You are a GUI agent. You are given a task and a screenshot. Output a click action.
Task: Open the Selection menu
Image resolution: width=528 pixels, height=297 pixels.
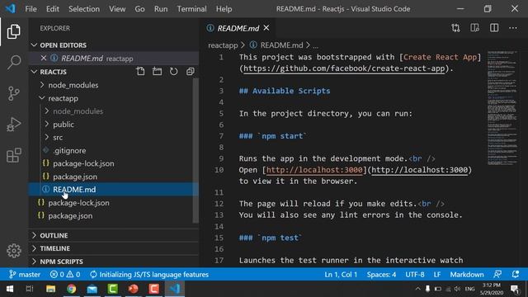(84, 9)
